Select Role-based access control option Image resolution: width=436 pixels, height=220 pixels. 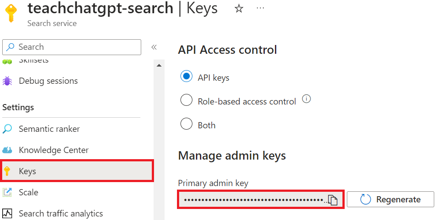click(x=187, y=101)
